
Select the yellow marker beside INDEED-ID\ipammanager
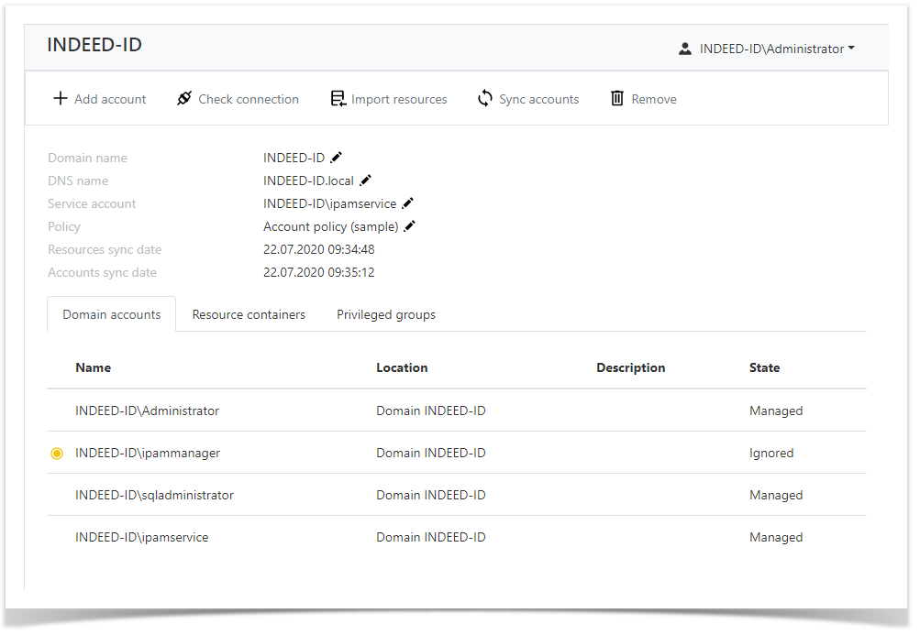pyautogui.click(x=57, y=453)
